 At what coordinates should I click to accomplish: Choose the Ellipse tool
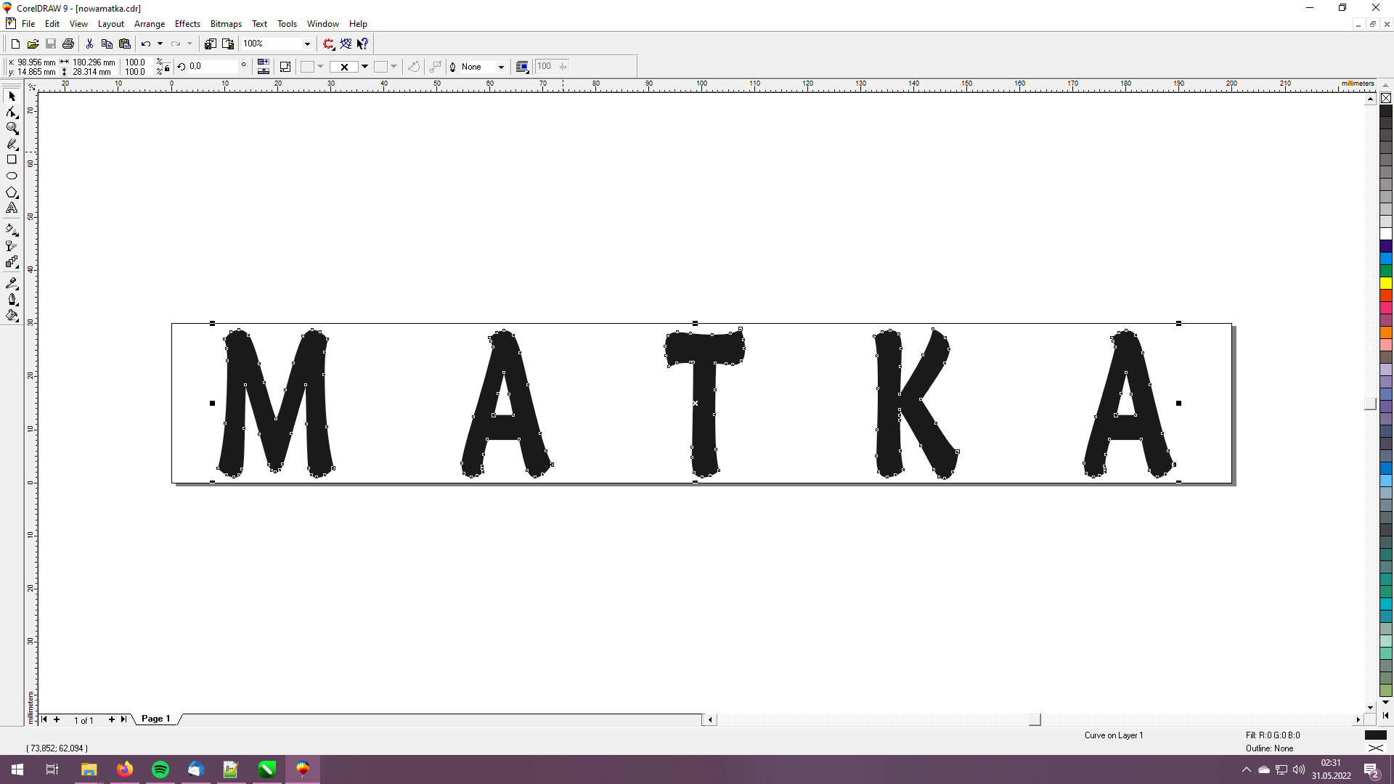pos(12,176)
